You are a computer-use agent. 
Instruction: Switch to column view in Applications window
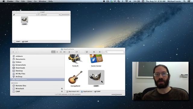[61, 52]
